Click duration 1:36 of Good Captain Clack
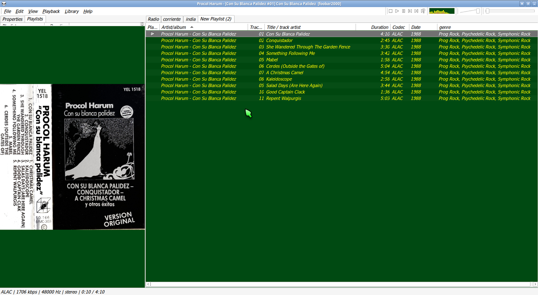The width and height of the screenshot is (538, 295). coord(385,92)
